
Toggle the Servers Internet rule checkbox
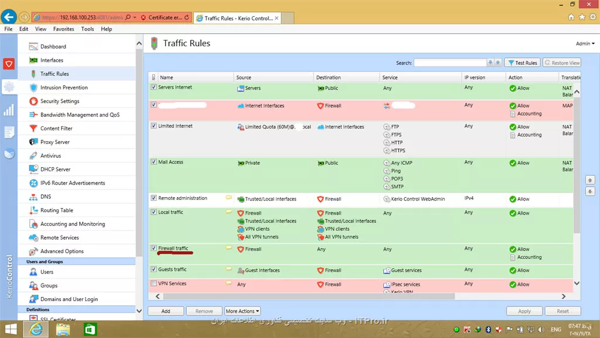pyautogui.click(x=154, y=87)
